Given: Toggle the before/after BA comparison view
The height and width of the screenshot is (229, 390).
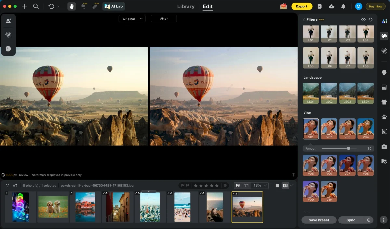Looking at the screenshot, I should pyautogui.click(x=286, y=185).
